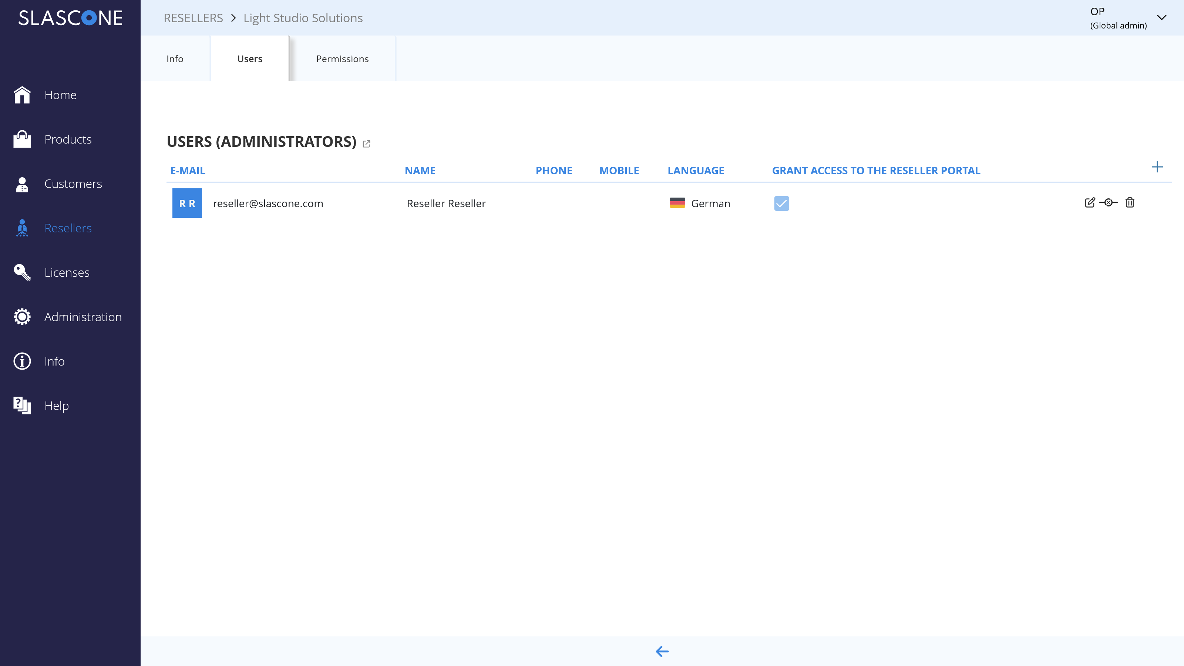Click the Help question-mark icon
The image size is (1184, 666).
pos(22,406)
